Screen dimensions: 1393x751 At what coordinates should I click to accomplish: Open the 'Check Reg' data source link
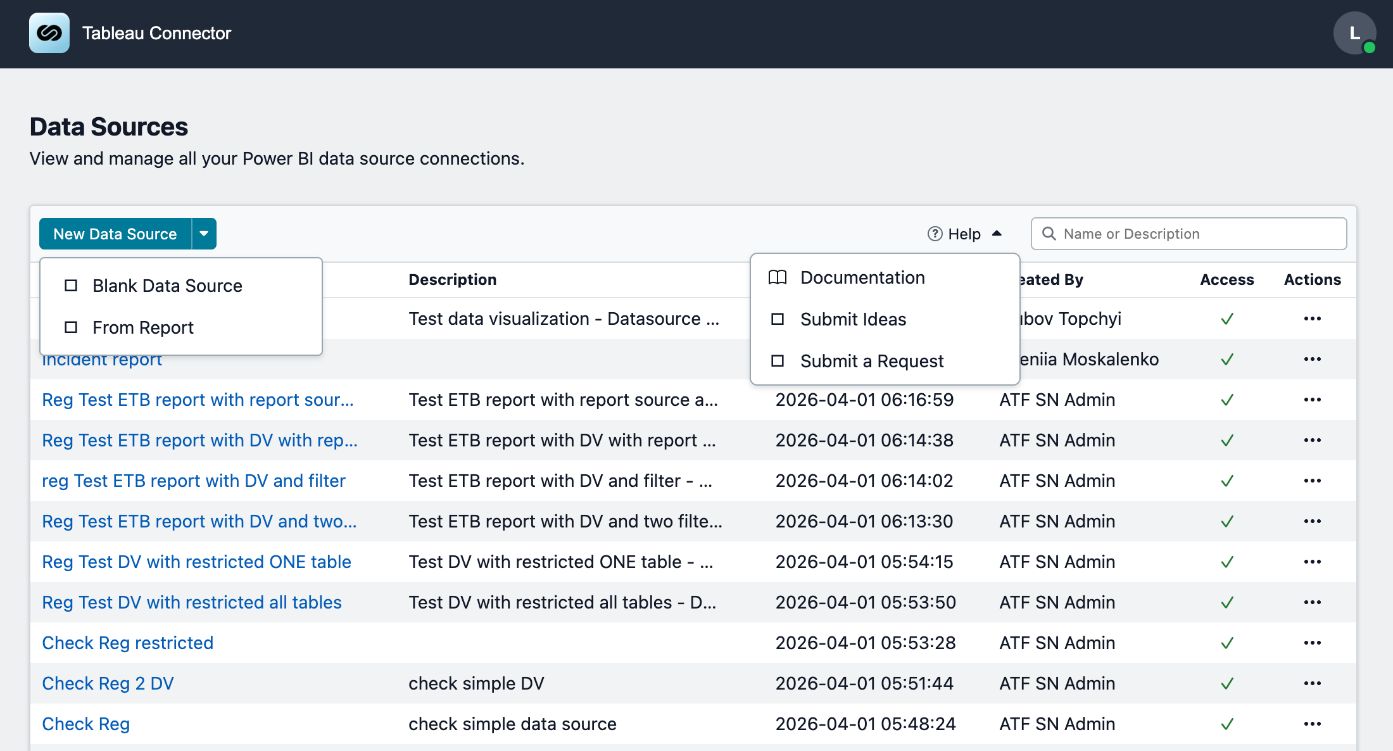point(85,724)
